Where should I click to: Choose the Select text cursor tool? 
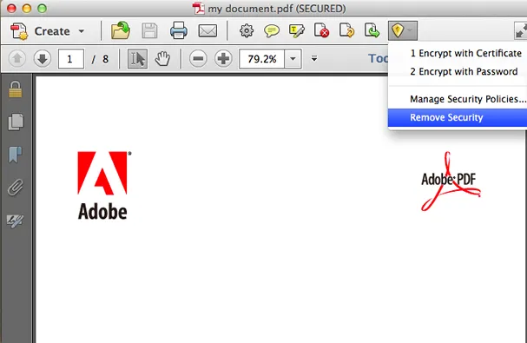[137, 59]
